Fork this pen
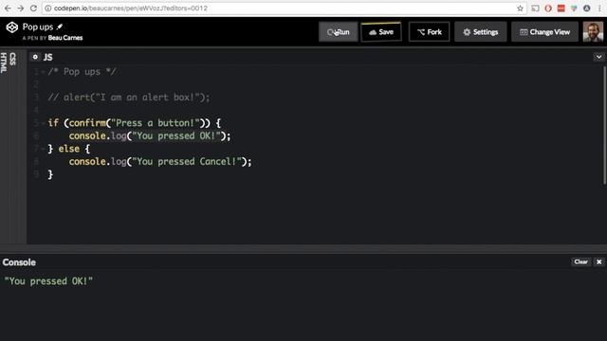Image resolution: width=607 pixels, height=341 pixels. pyautogui.click(x=429, y=31)
